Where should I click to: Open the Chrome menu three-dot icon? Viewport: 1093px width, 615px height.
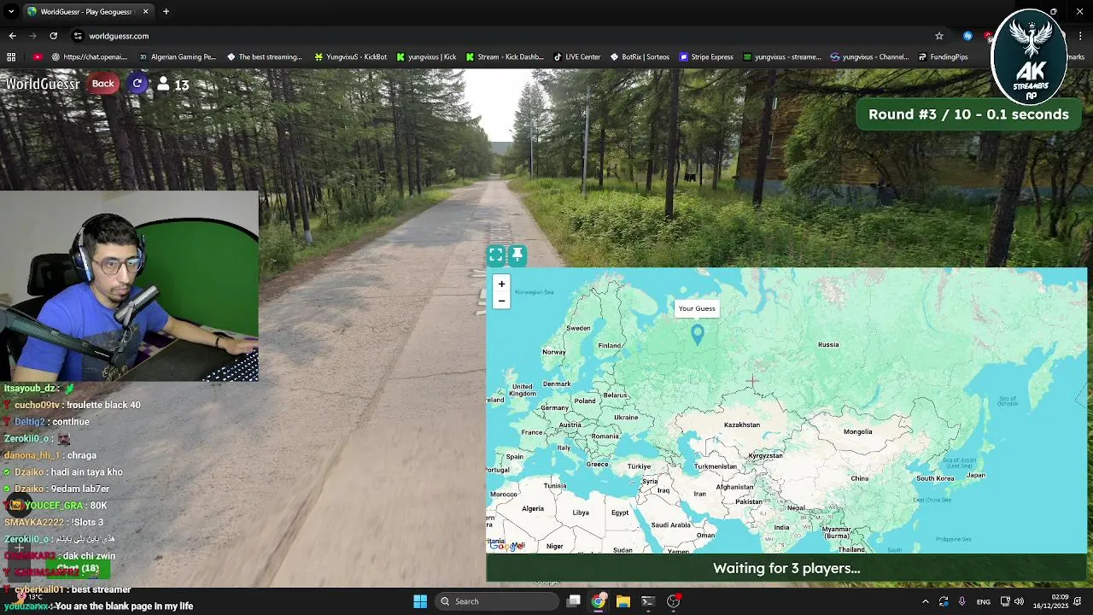pos(1081,36)
